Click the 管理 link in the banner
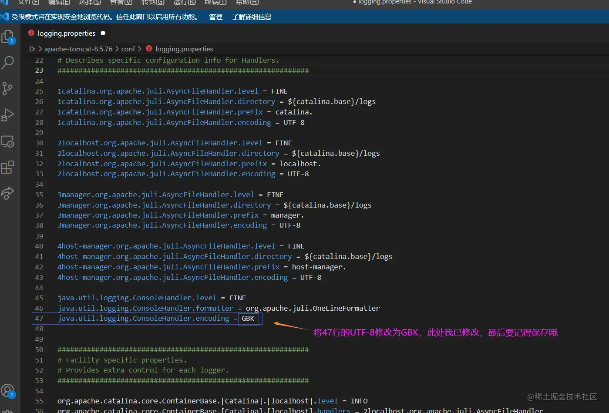Viewport: 609px width, 413px height. coord(215,17)
